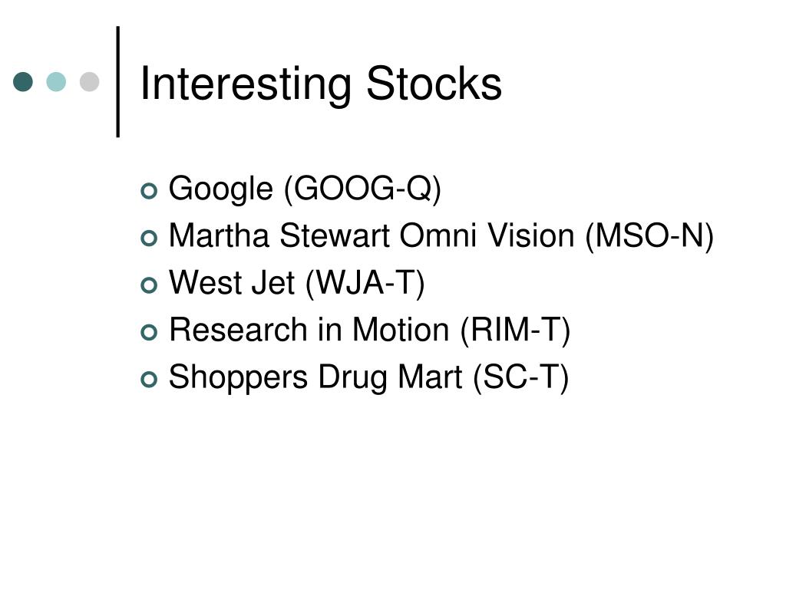Click the bullet beside Google
Screen dimensions: 786x589
point(149,191)
